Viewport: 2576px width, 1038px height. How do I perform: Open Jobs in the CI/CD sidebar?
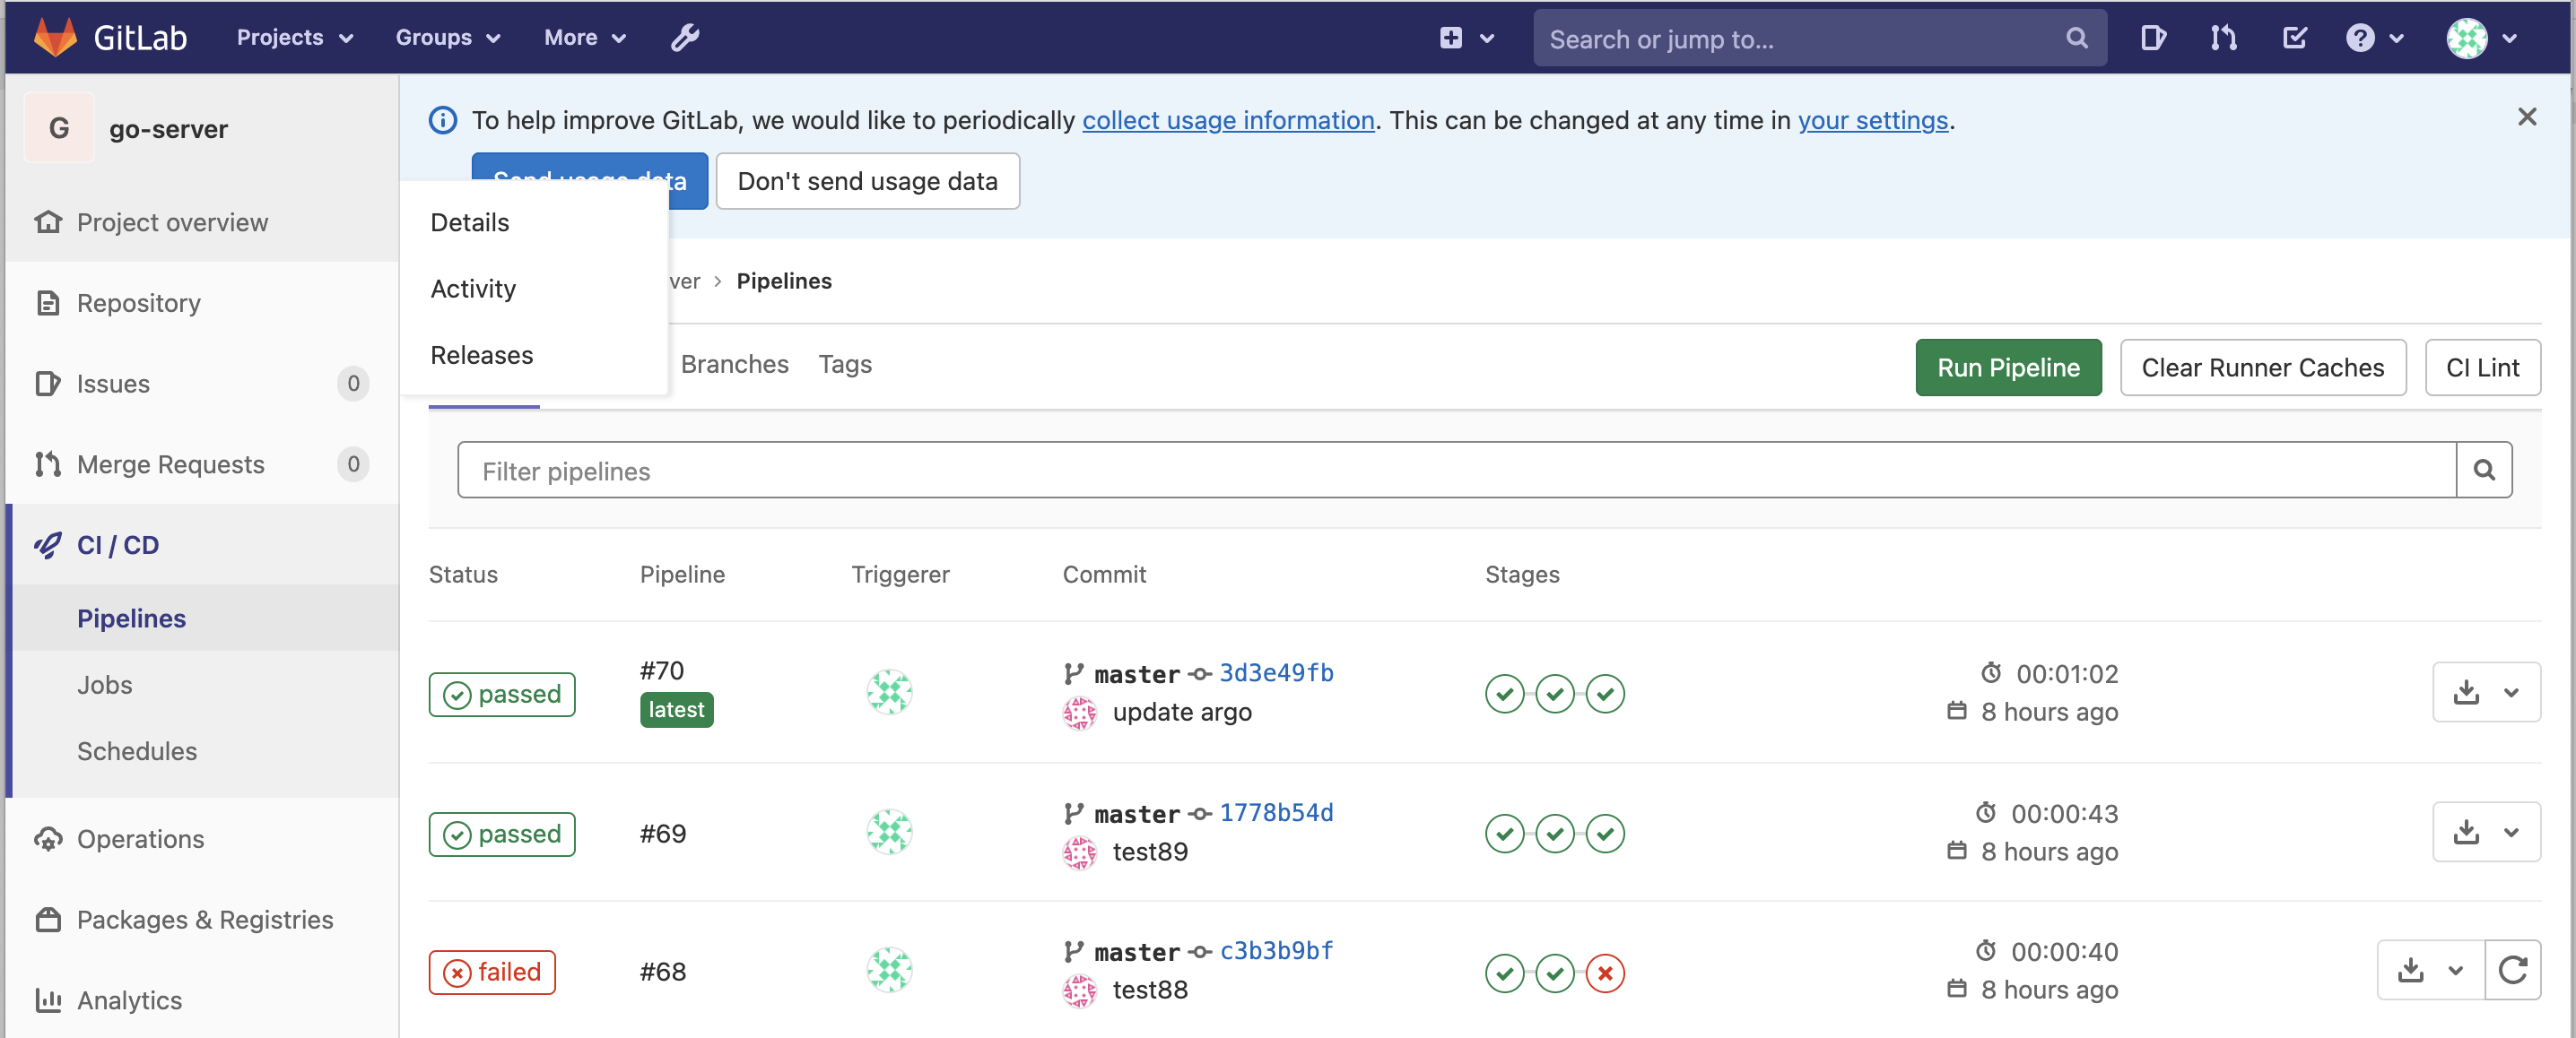point(105,684)
